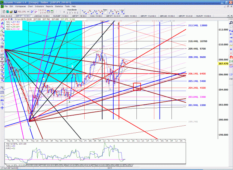Click the new chart document icon

pos(4,12)
